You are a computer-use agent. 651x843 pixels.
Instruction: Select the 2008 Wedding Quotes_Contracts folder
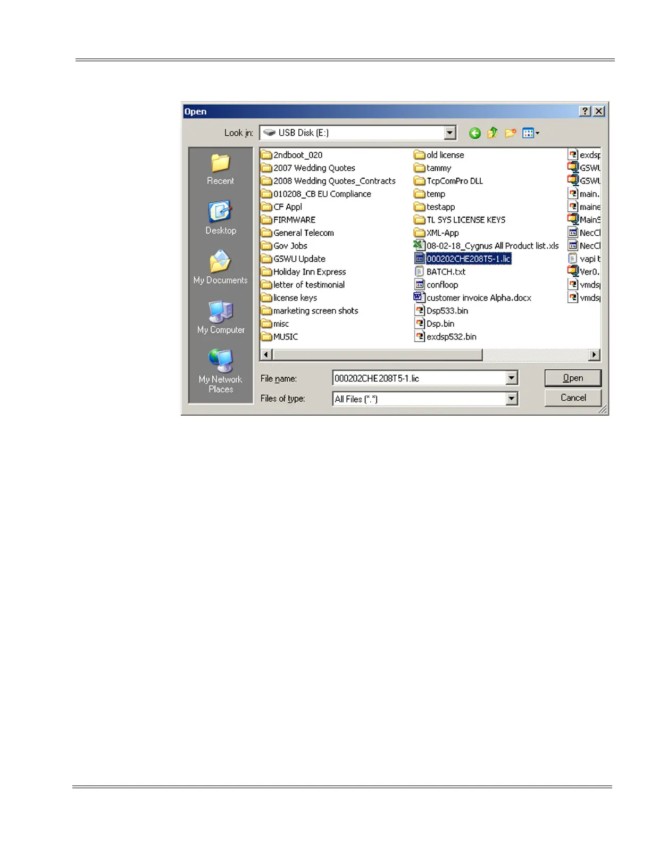click(328, 181)
